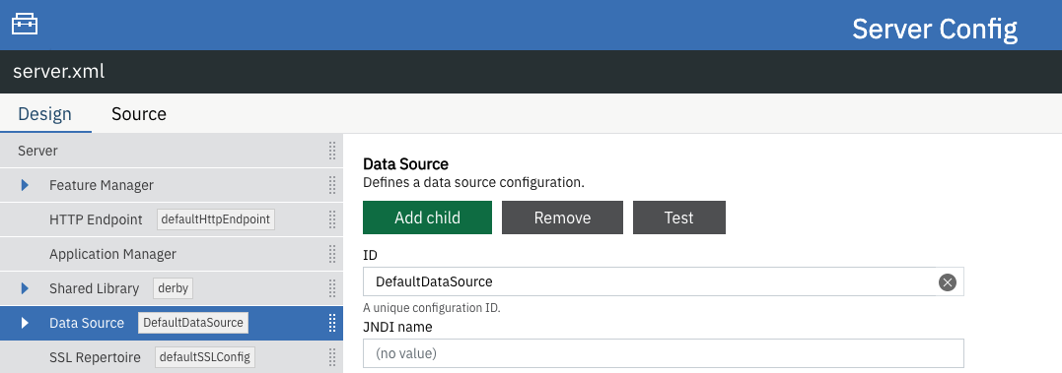
Task: Grab the drag handle on Data Source row
Action: pyautogui.click(x=332, y=323)
